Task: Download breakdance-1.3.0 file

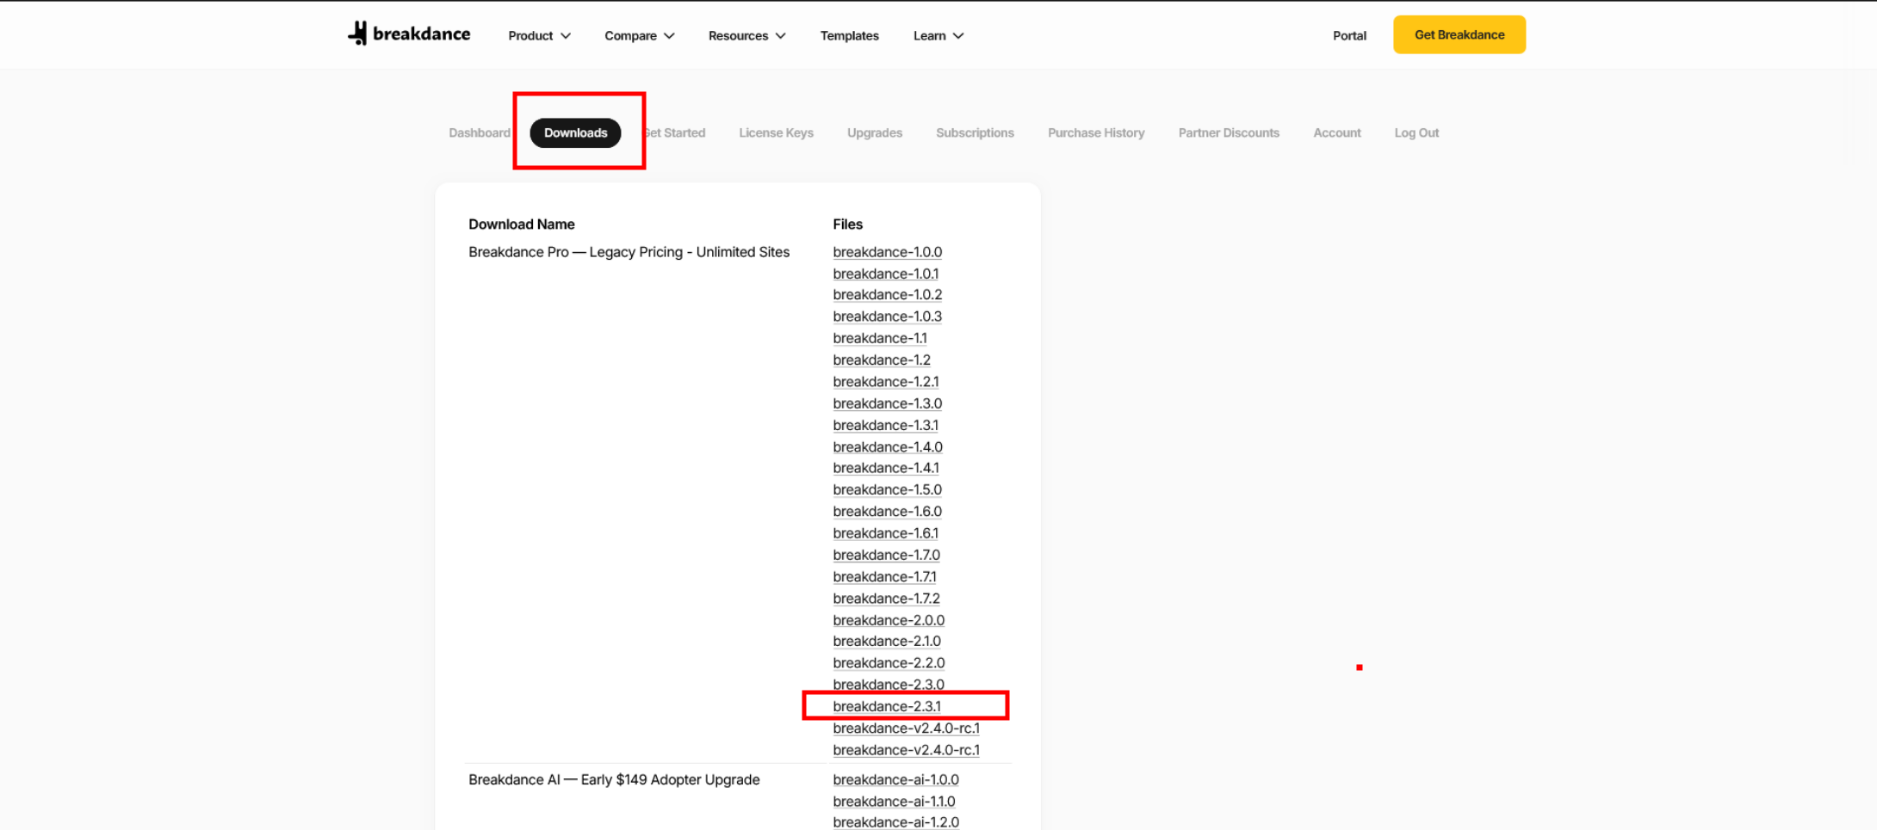Action: pos(887,403)
